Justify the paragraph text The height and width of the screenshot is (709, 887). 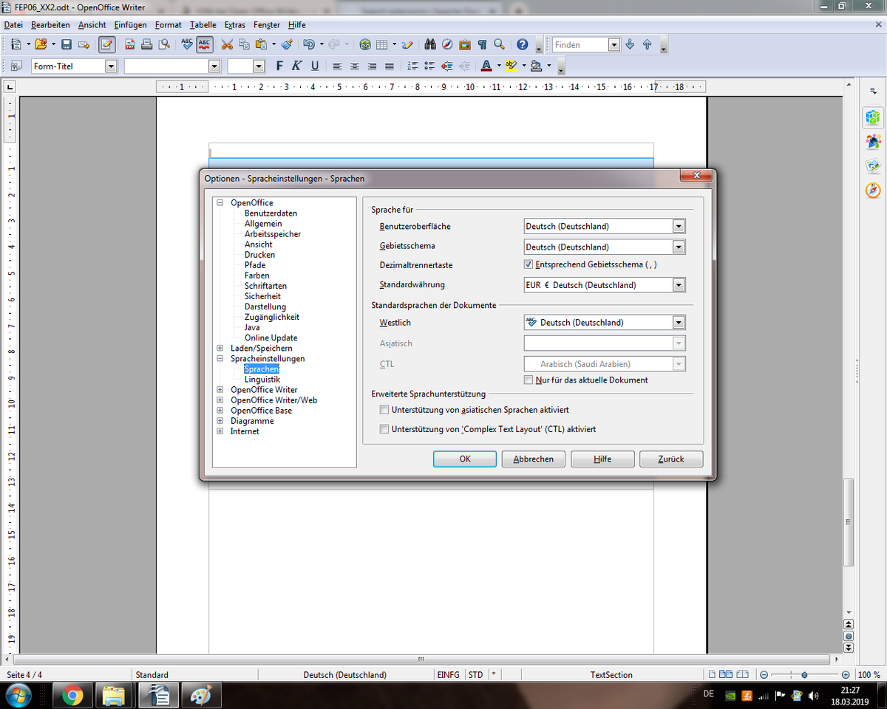390,66
